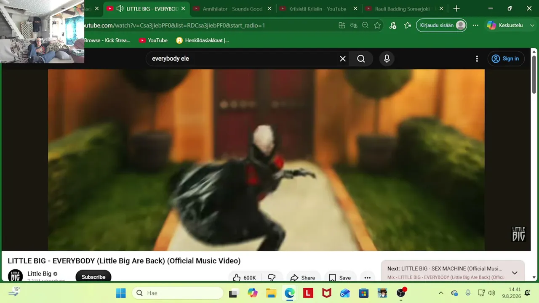Open a new browser tab

pyautogui.click(x=456, y=8)
